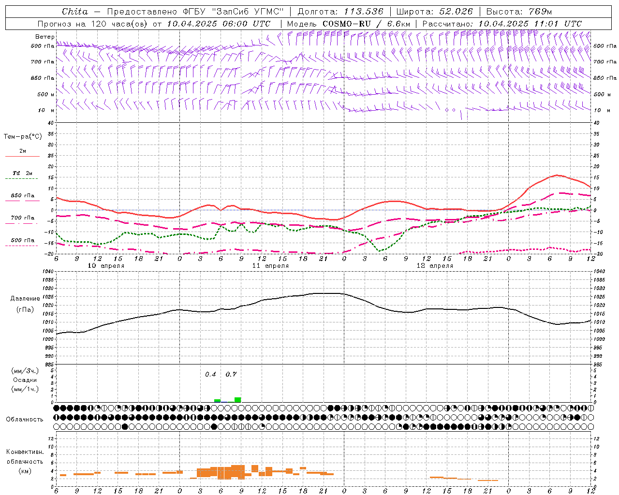The width and height of the screenshot is (619, 495).
Task: Select the provider text ФГБУ "ЗапСиб УГМС"
Action: pos(234,12)
